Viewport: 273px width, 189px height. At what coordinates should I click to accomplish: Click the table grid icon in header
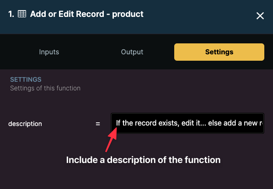coord(22,14)
